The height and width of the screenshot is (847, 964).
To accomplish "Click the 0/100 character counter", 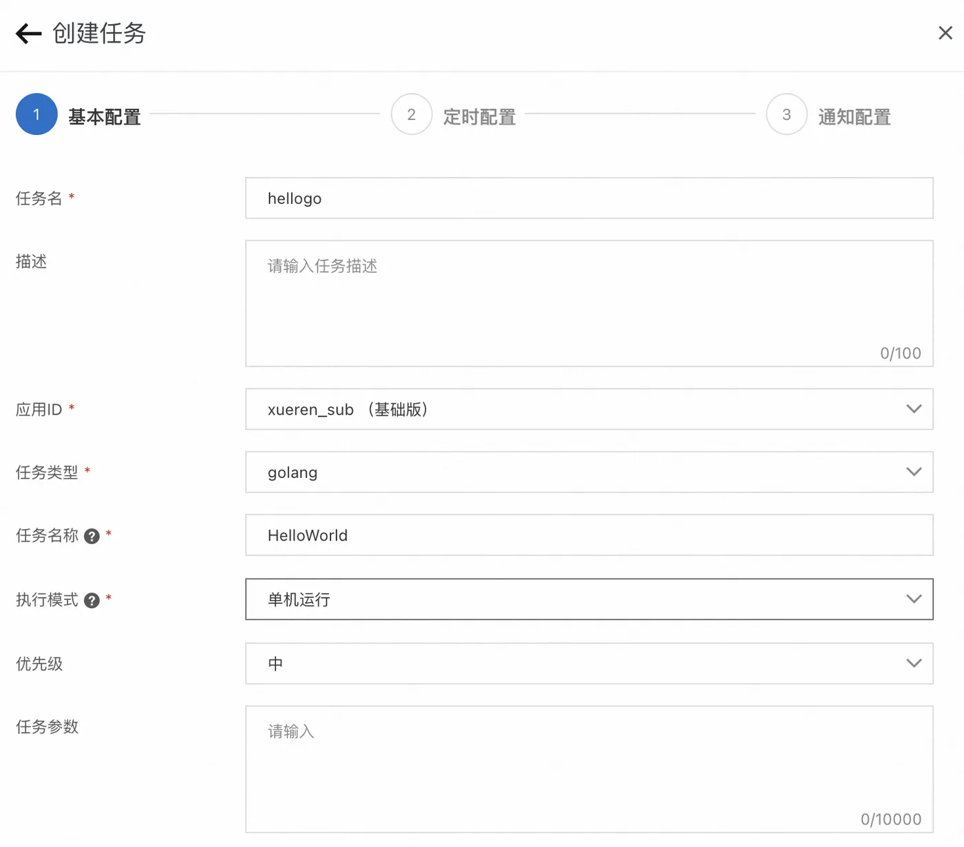I will coord(901,353).
